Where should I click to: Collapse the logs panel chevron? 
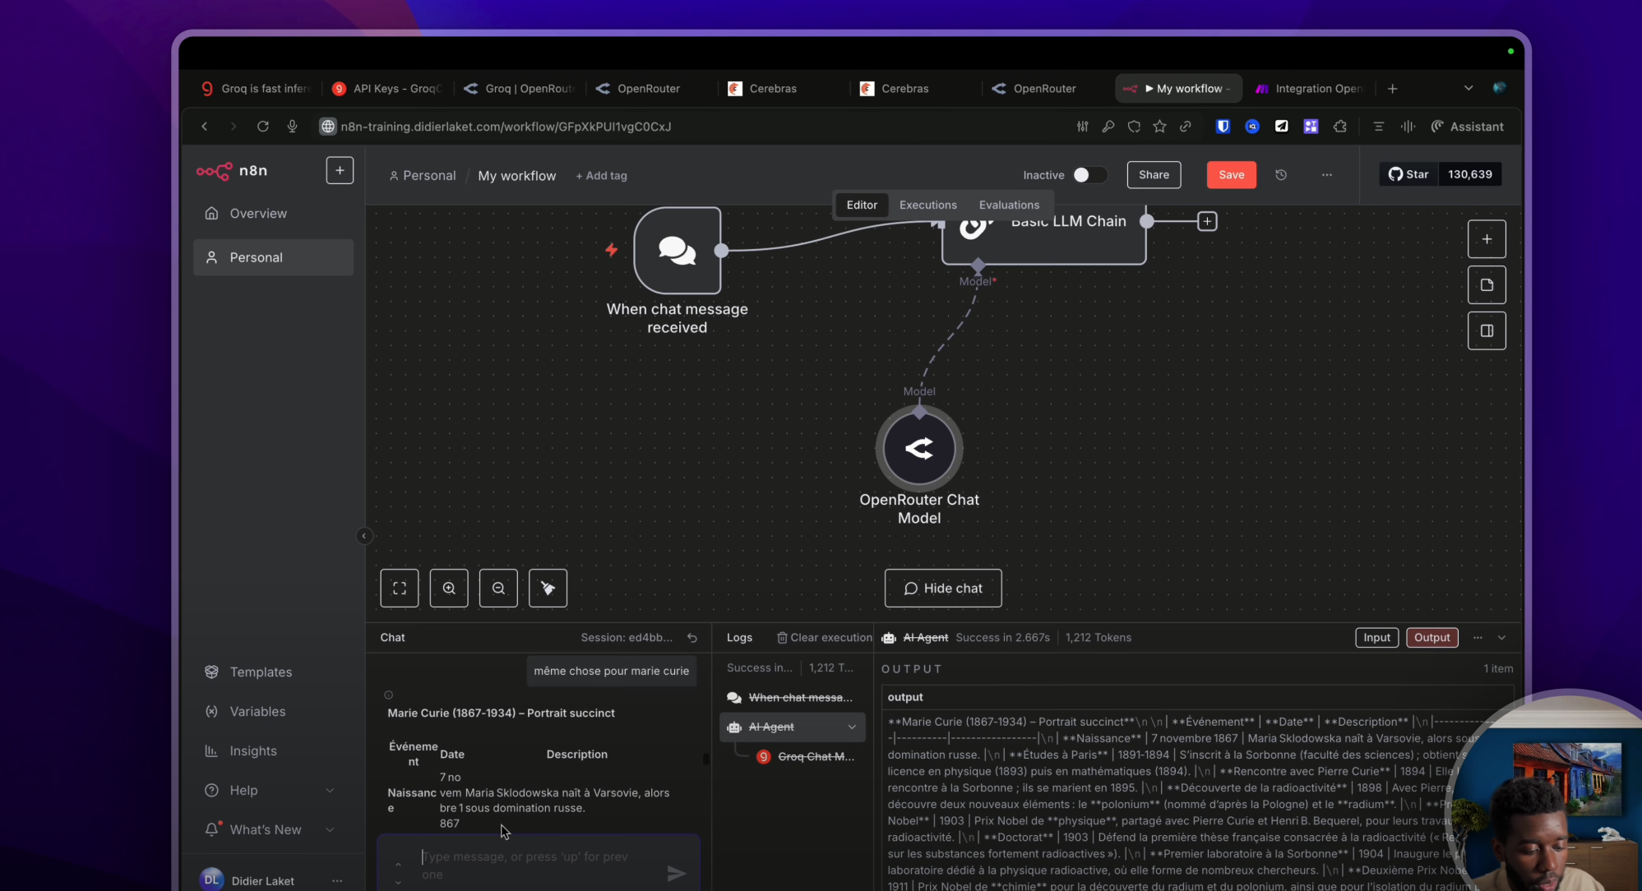pos(1501,638)
